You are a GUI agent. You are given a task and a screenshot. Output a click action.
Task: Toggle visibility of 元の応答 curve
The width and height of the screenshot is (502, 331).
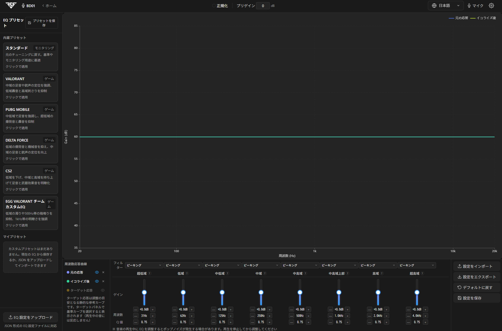tap(97, 272)
